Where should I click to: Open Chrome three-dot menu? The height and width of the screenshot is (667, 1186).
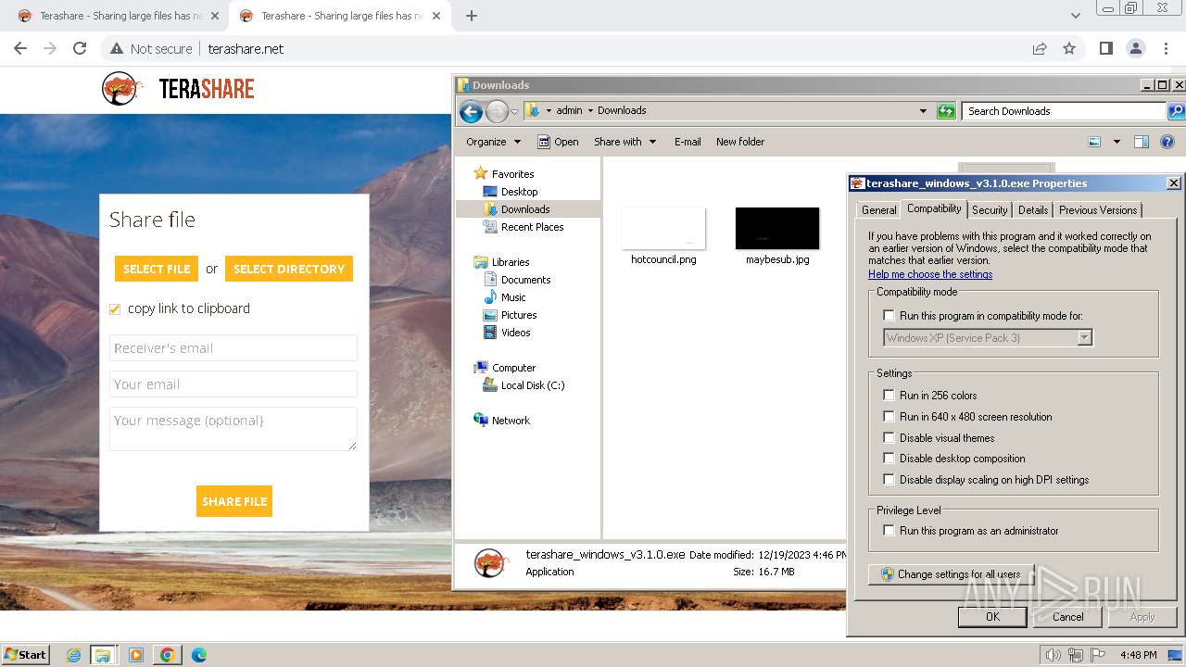pyautogui.click(x=1165, y=48)
